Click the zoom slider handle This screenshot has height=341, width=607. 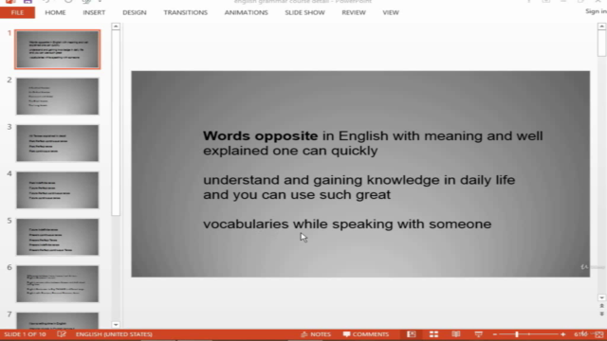pos(517,334)
